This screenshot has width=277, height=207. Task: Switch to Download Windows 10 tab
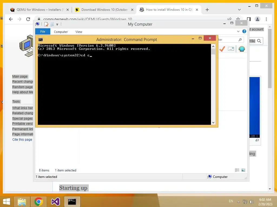(x=104, y=10)
